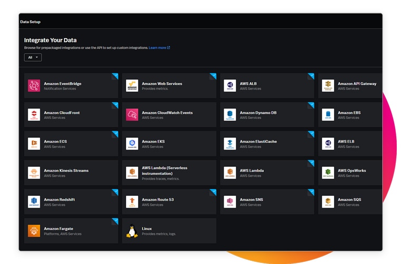Open the All filter dropdown
The height and width of the screenshot is (264, 401).
[33, 58]
